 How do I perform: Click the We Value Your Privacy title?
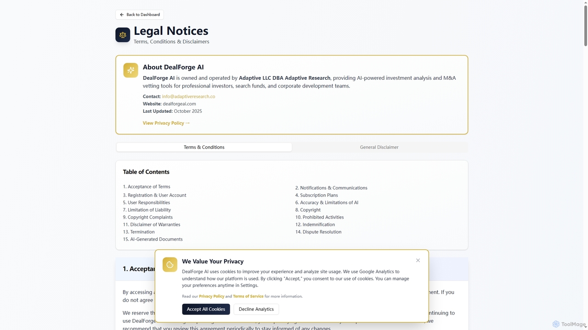click(x=213, y=261)
